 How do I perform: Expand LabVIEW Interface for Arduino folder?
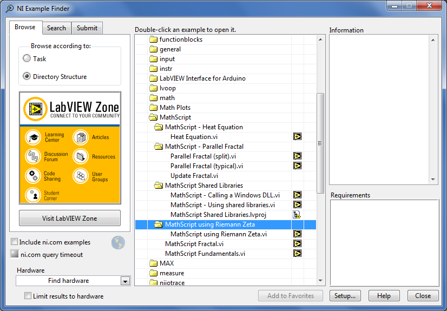(x=153, y=78)
